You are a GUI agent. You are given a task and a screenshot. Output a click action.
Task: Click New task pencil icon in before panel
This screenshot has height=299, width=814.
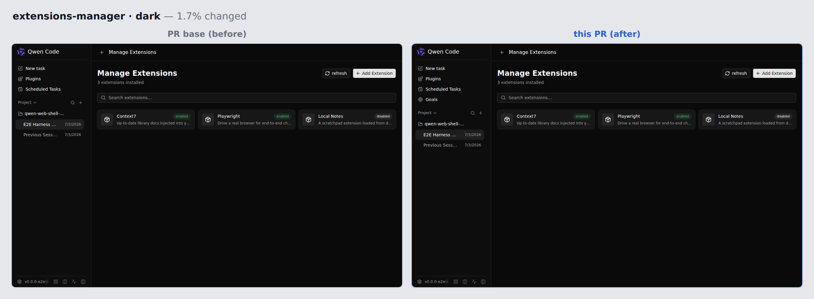point(21,68)
